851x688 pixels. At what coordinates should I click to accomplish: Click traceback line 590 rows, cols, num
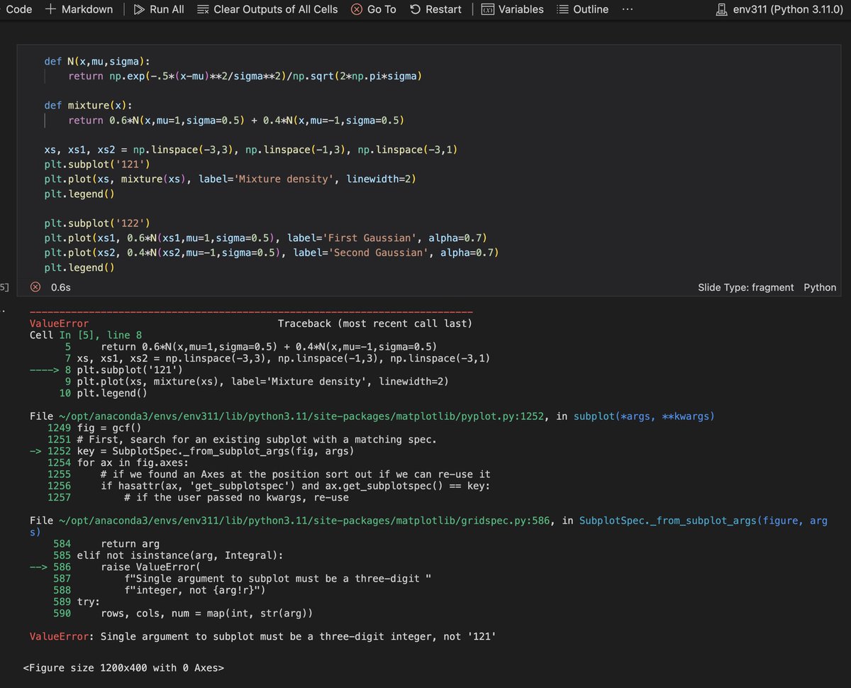tap(183, 613)
